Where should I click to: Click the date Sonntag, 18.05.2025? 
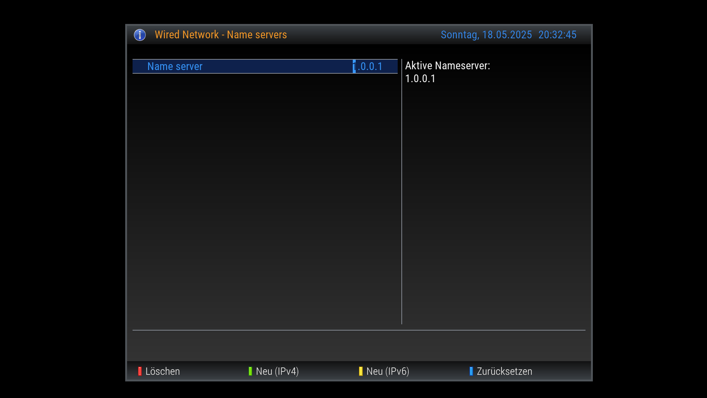(x=486, y=35)
